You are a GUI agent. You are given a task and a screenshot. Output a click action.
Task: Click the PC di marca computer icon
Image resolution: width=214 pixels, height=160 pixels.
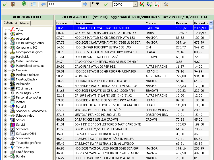pyautogui.click(x=13, y=88)
